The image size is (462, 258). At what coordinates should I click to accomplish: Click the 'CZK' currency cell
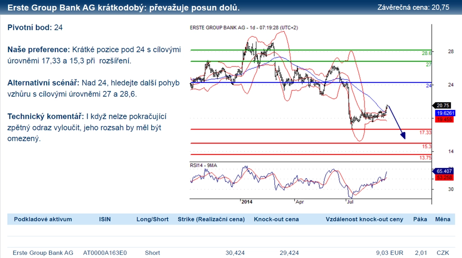443,253
